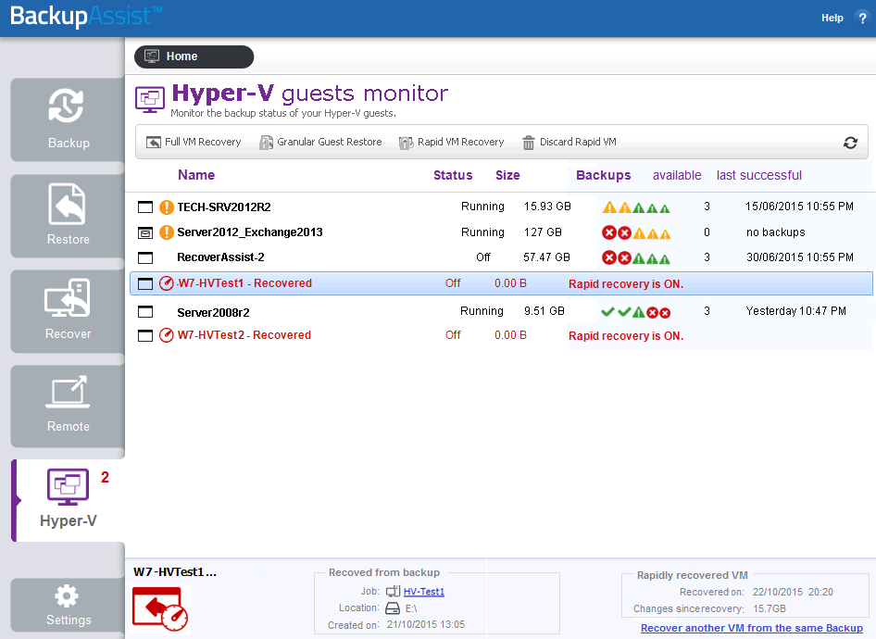The image size is (876, 639).
Task: Click the VM window icon for W7-HVTest1
Action: [x=145, y=283]
